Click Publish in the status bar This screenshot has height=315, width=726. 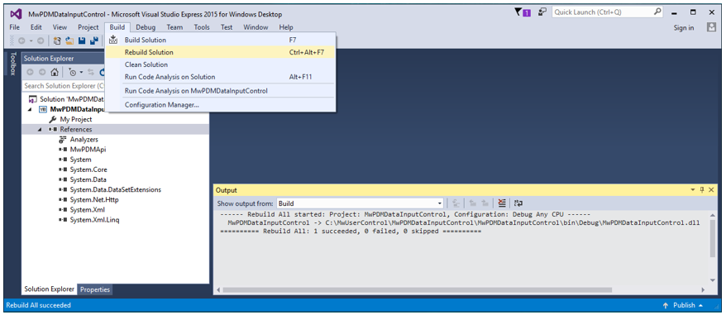pyautogui.click(x=683, y=305)
